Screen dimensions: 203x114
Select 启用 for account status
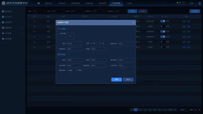(67, 70)
